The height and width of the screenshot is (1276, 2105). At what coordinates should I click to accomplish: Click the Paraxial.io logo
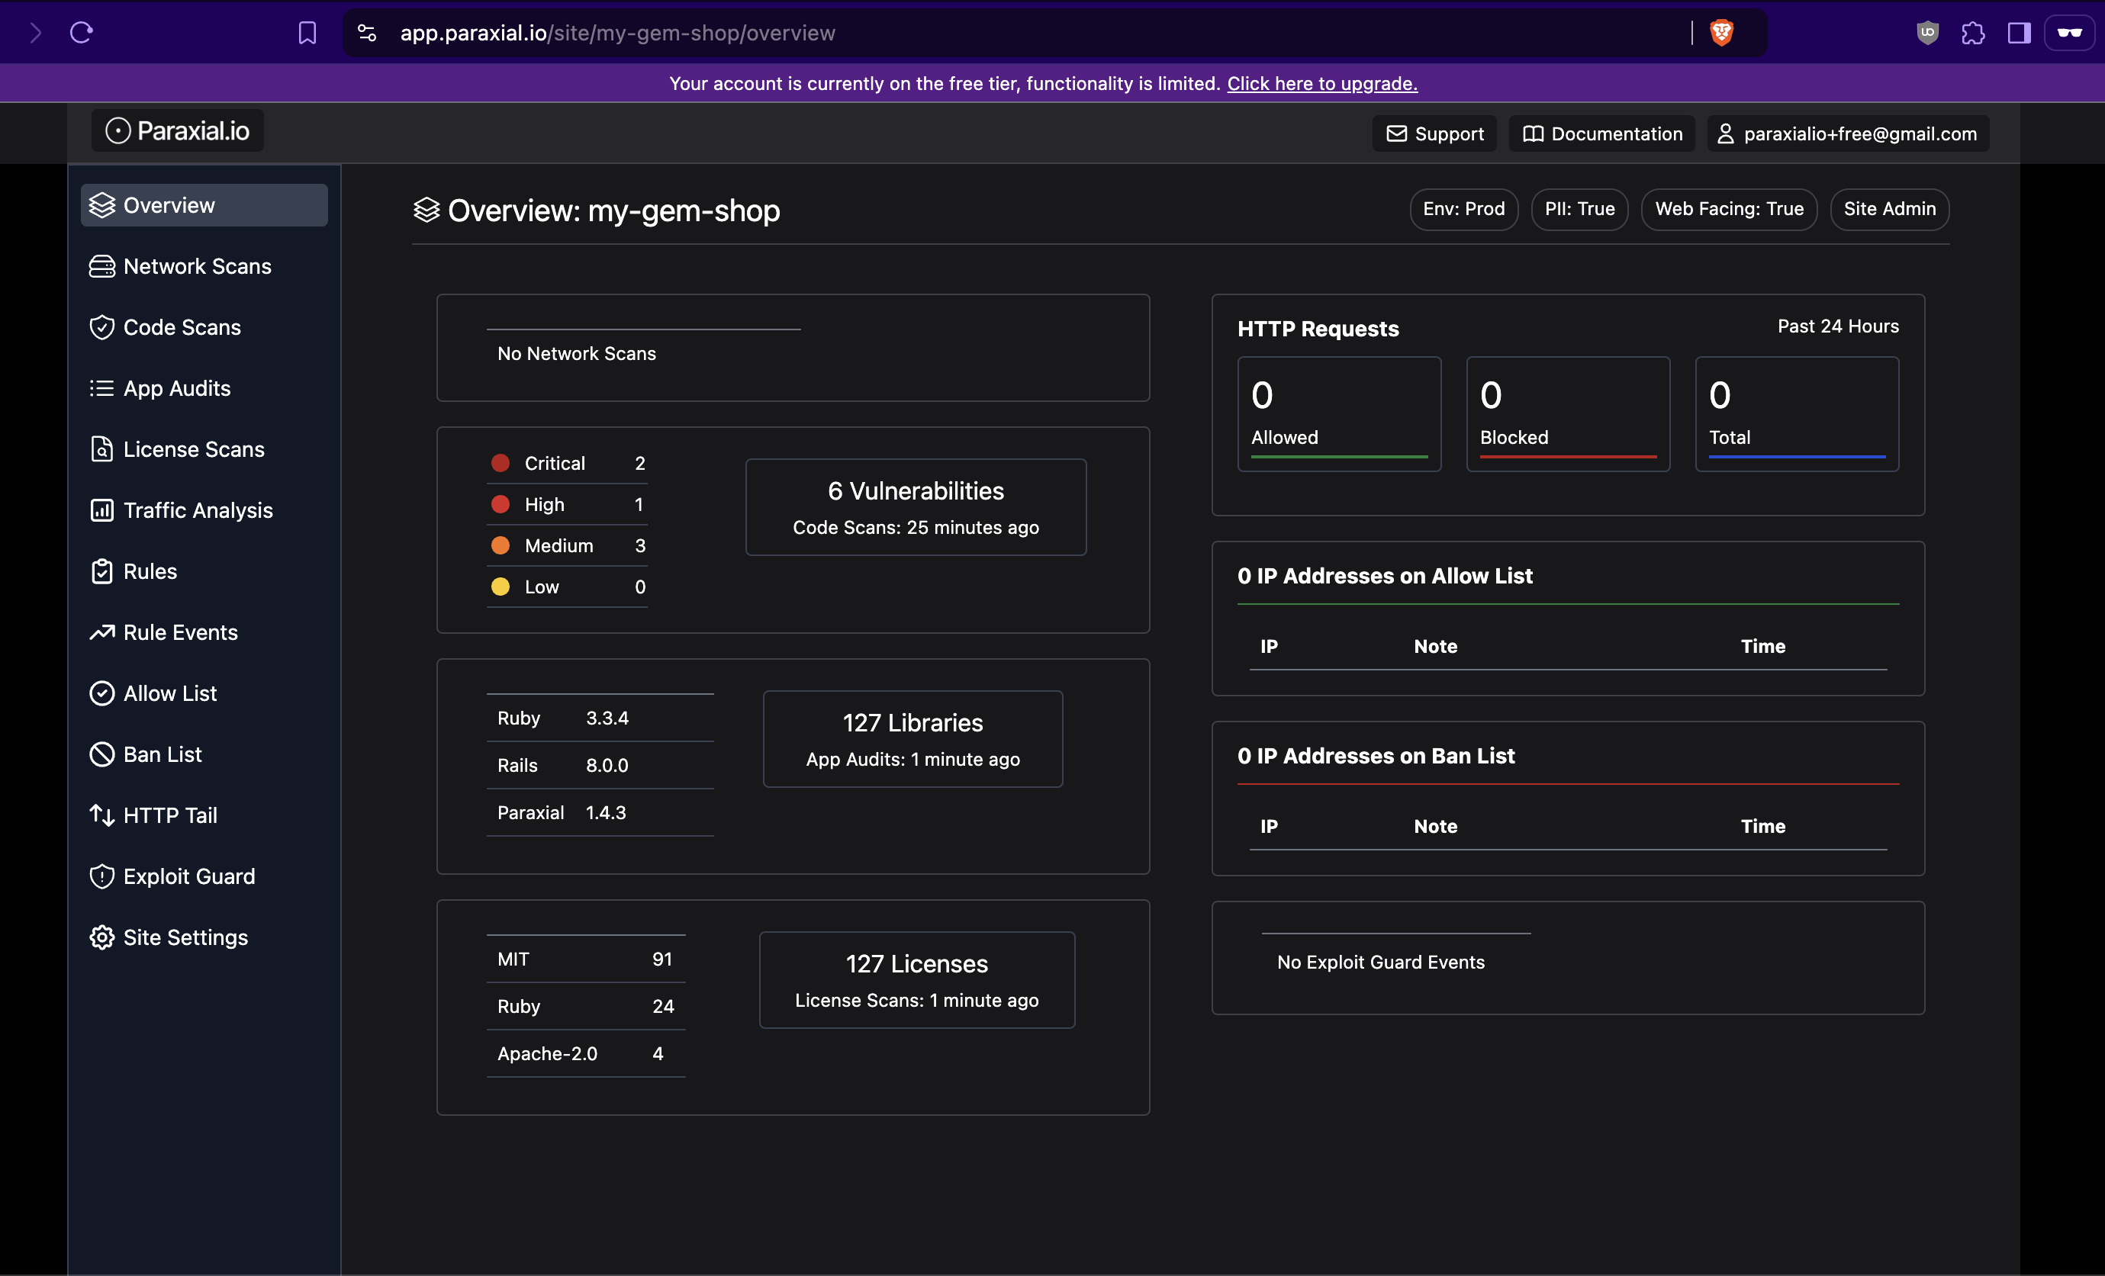[x=178, y=130]
